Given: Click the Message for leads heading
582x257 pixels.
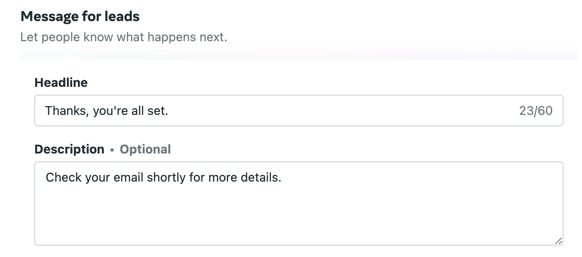Looking at the screenshot, I should pyautogui.click(x=80, y=17).
